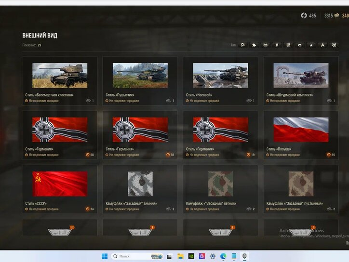The image size is (349, 262).
Task: Click the title Стиль «Польша»
Action: (279, 149)
